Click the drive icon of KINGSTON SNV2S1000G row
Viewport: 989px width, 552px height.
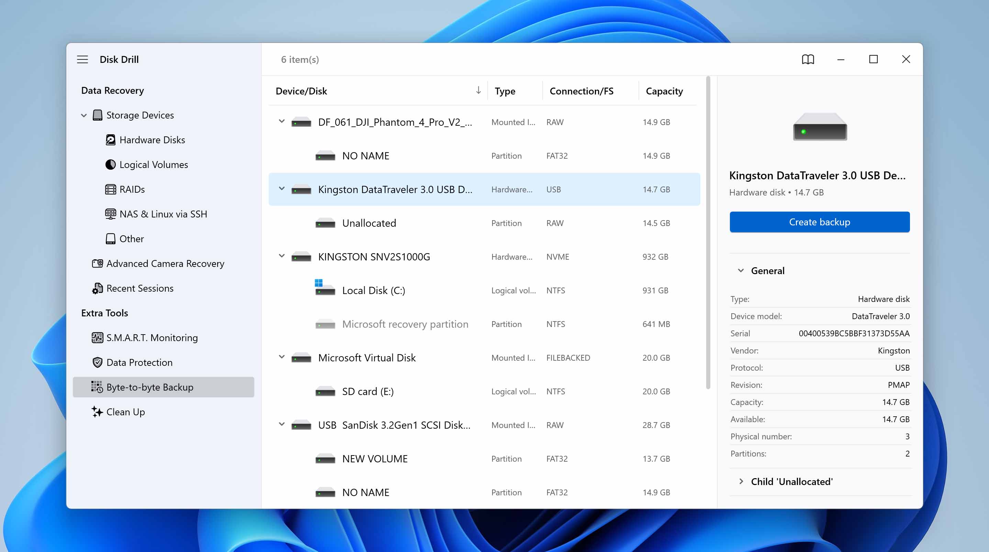[301, 257]
